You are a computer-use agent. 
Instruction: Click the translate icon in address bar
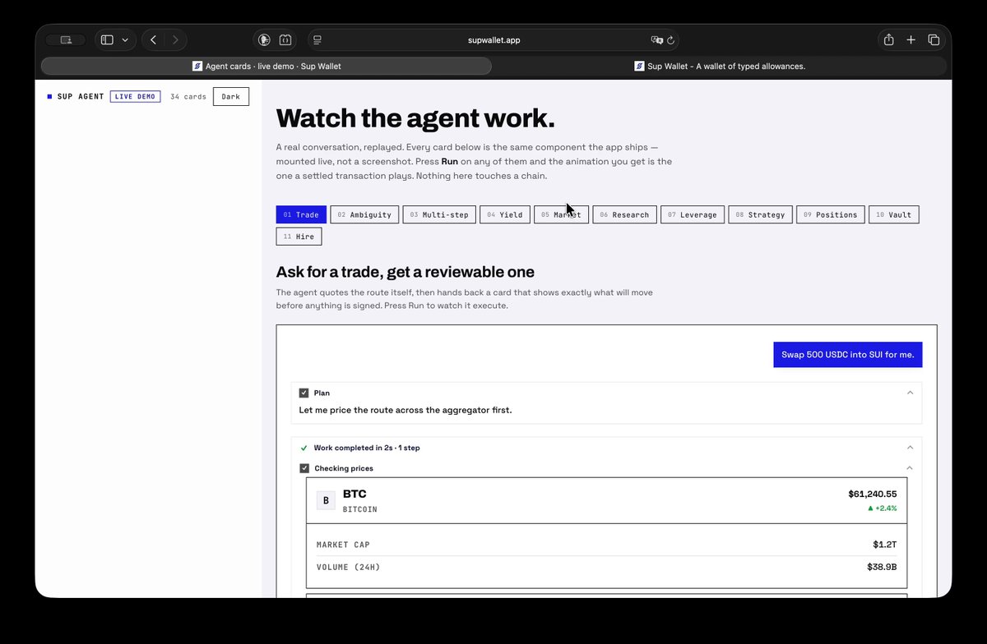point(656,39)
